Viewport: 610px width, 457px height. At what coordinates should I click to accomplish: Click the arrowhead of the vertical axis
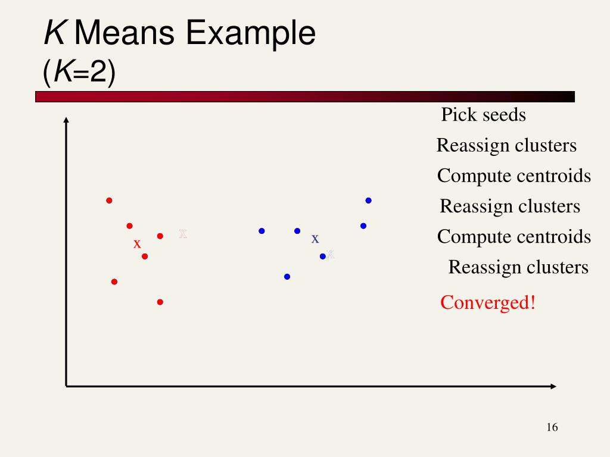[66, 120]
